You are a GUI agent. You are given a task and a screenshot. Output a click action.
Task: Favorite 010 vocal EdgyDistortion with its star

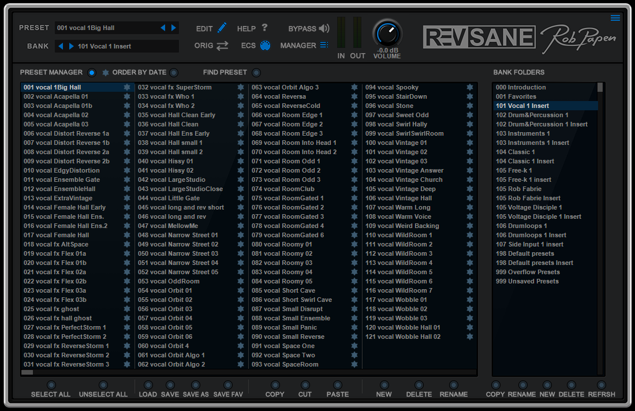[127, 170]
